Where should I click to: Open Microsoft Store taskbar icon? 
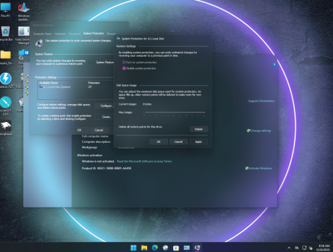pos(176,247)
